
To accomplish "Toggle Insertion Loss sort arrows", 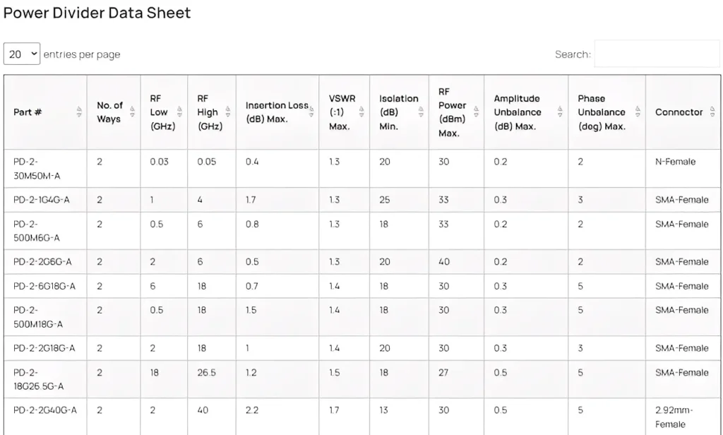I will point(311,106).
